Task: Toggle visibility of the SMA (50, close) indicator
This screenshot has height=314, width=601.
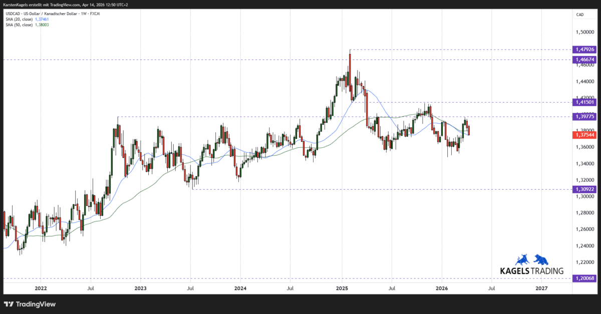Action: (x=20, y=24)
